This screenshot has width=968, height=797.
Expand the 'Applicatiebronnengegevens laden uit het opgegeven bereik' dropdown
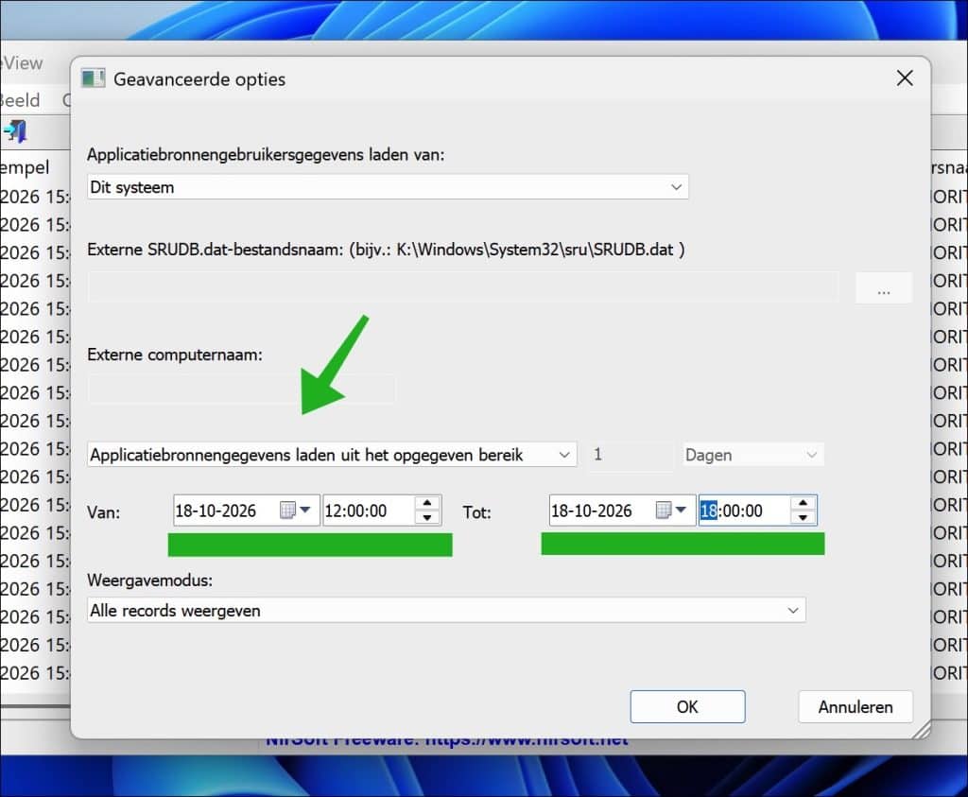click(332, 455)
